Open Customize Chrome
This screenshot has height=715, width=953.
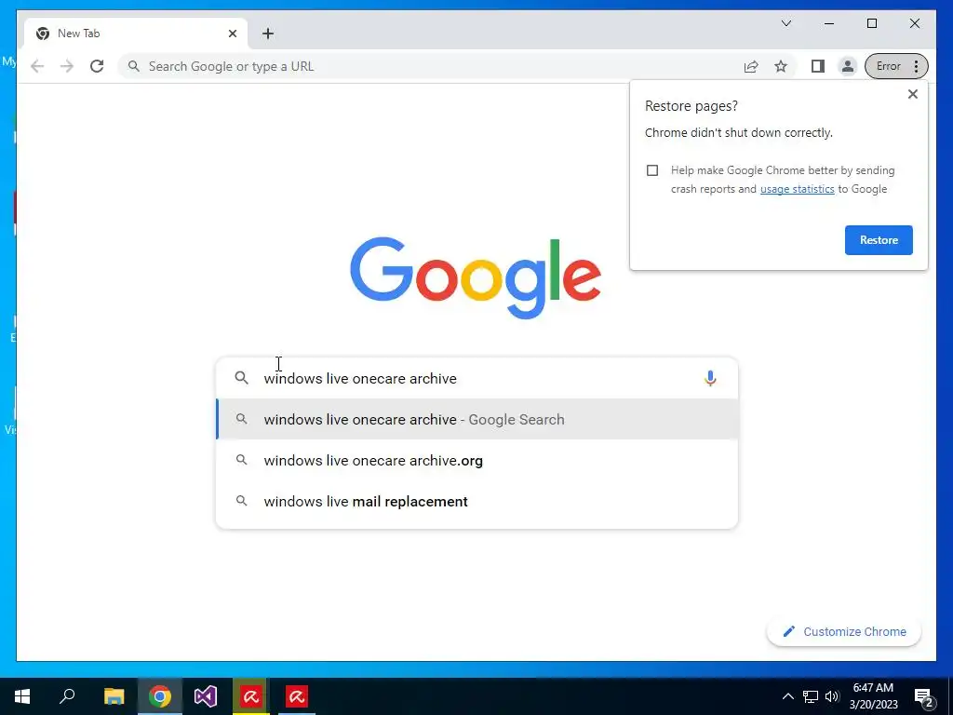pyautogui.click(x=843, y=632)
